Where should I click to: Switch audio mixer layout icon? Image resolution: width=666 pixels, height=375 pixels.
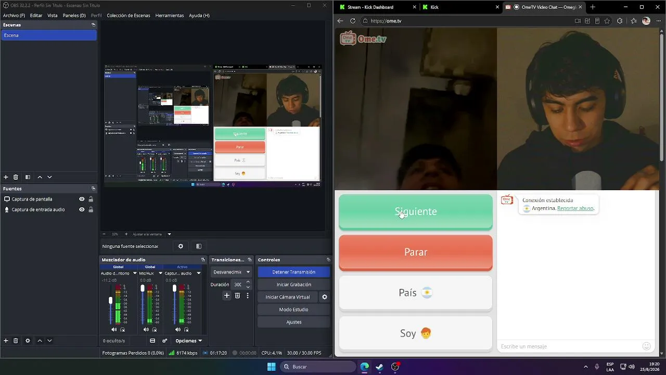point(152,341)
